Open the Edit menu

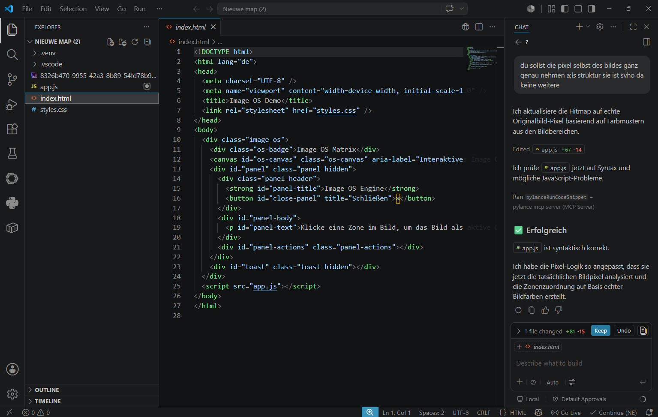click(x=46, y=9)
